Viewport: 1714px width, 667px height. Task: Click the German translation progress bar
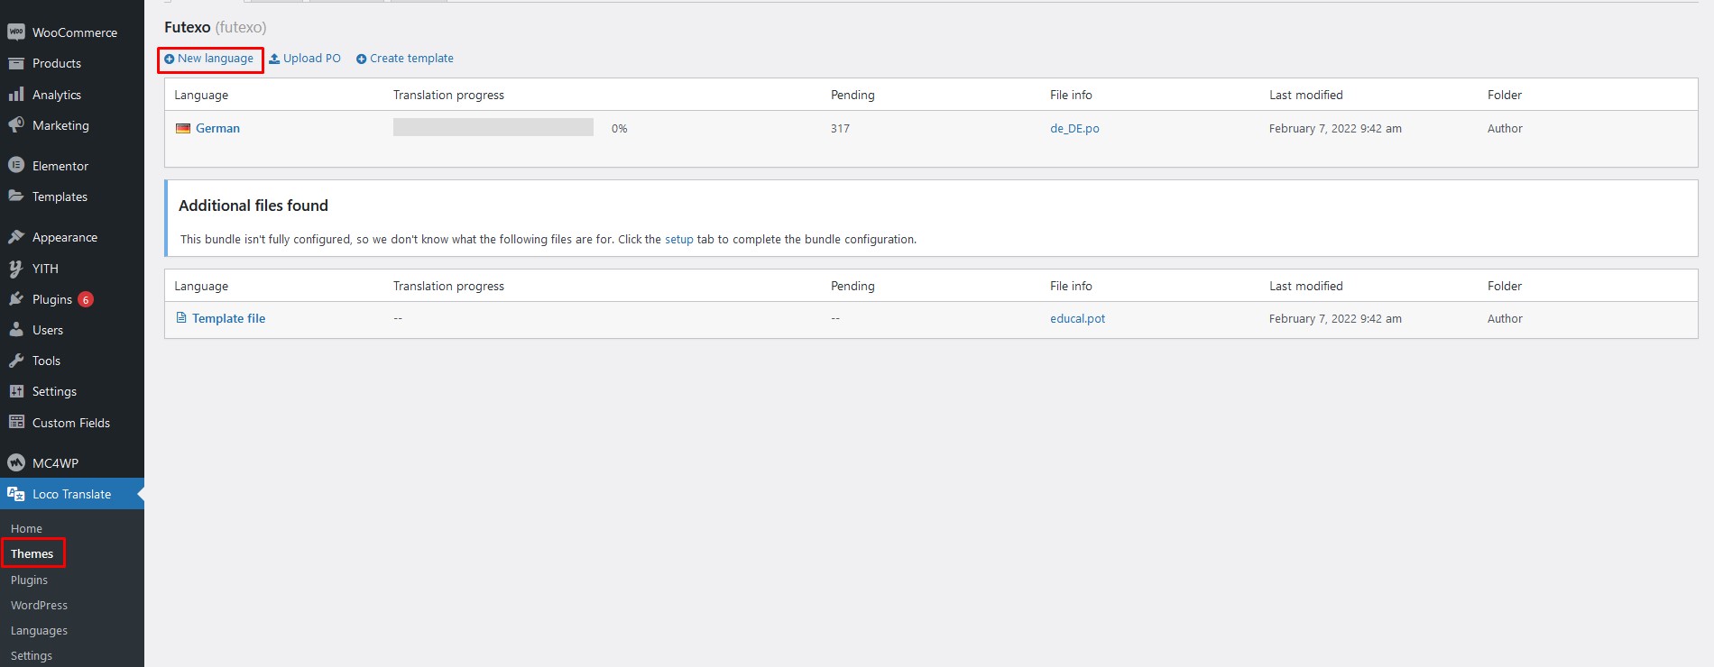[x=493, y=128]
